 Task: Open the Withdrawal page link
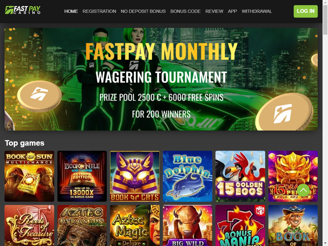pos(257,11)
